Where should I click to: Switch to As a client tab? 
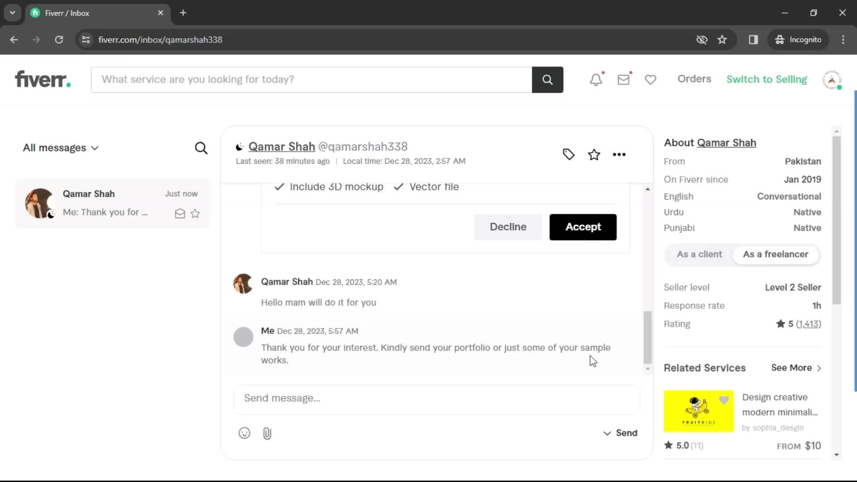click(699, 254)
